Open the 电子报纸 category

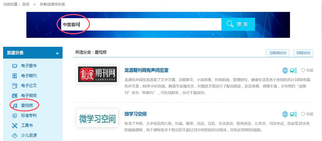tap(29, 96)
